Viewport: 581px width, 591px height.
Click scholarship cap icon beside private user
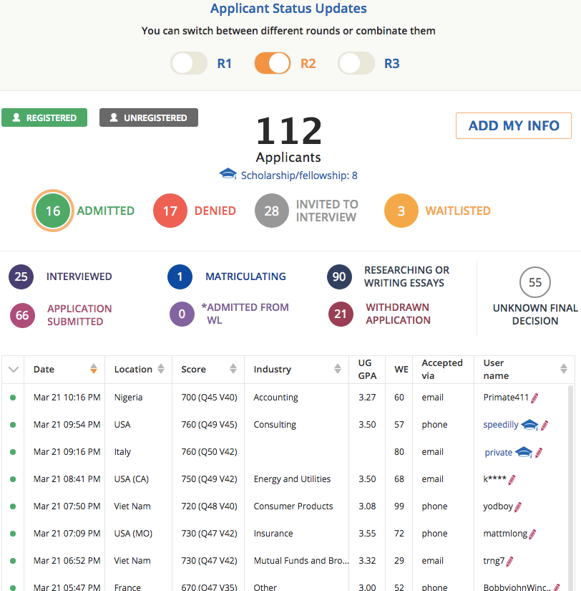(524, 452)
